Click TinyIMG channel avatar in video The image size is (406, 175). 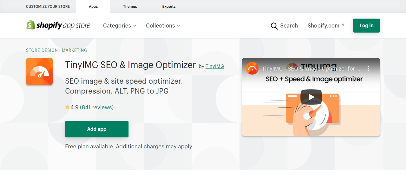pyautogui.click(x=252, y=68)
